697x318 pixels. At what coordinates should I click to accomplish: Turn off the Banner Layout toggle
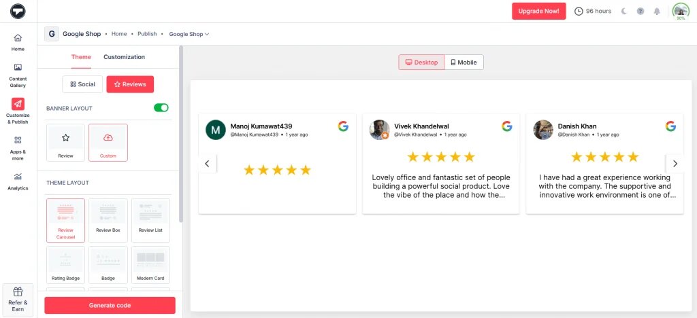click(161, 108)
